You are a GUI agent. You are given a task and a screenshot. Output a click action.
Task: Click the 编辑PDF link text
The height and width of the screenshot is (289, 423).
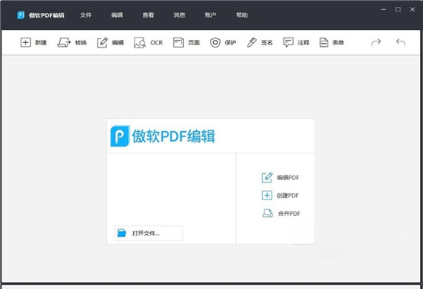click(288, 177)
